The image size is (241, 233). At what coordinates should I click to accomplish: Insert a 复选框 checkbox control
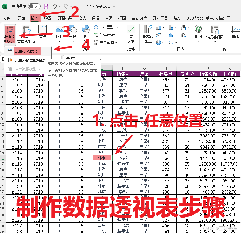(x=131, y=34)
